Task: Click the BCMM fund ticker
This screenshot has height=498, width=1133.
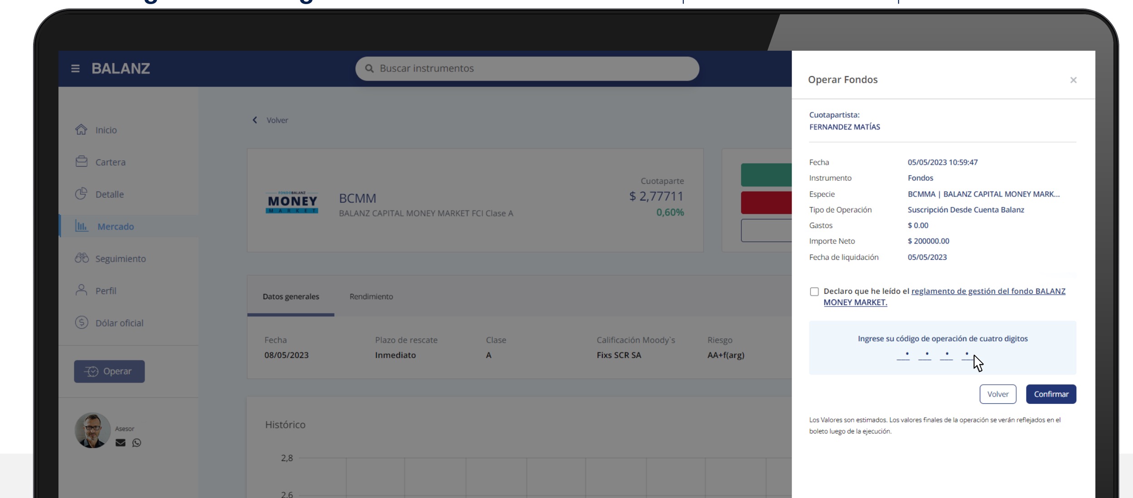Action: (x=358, y=198)
